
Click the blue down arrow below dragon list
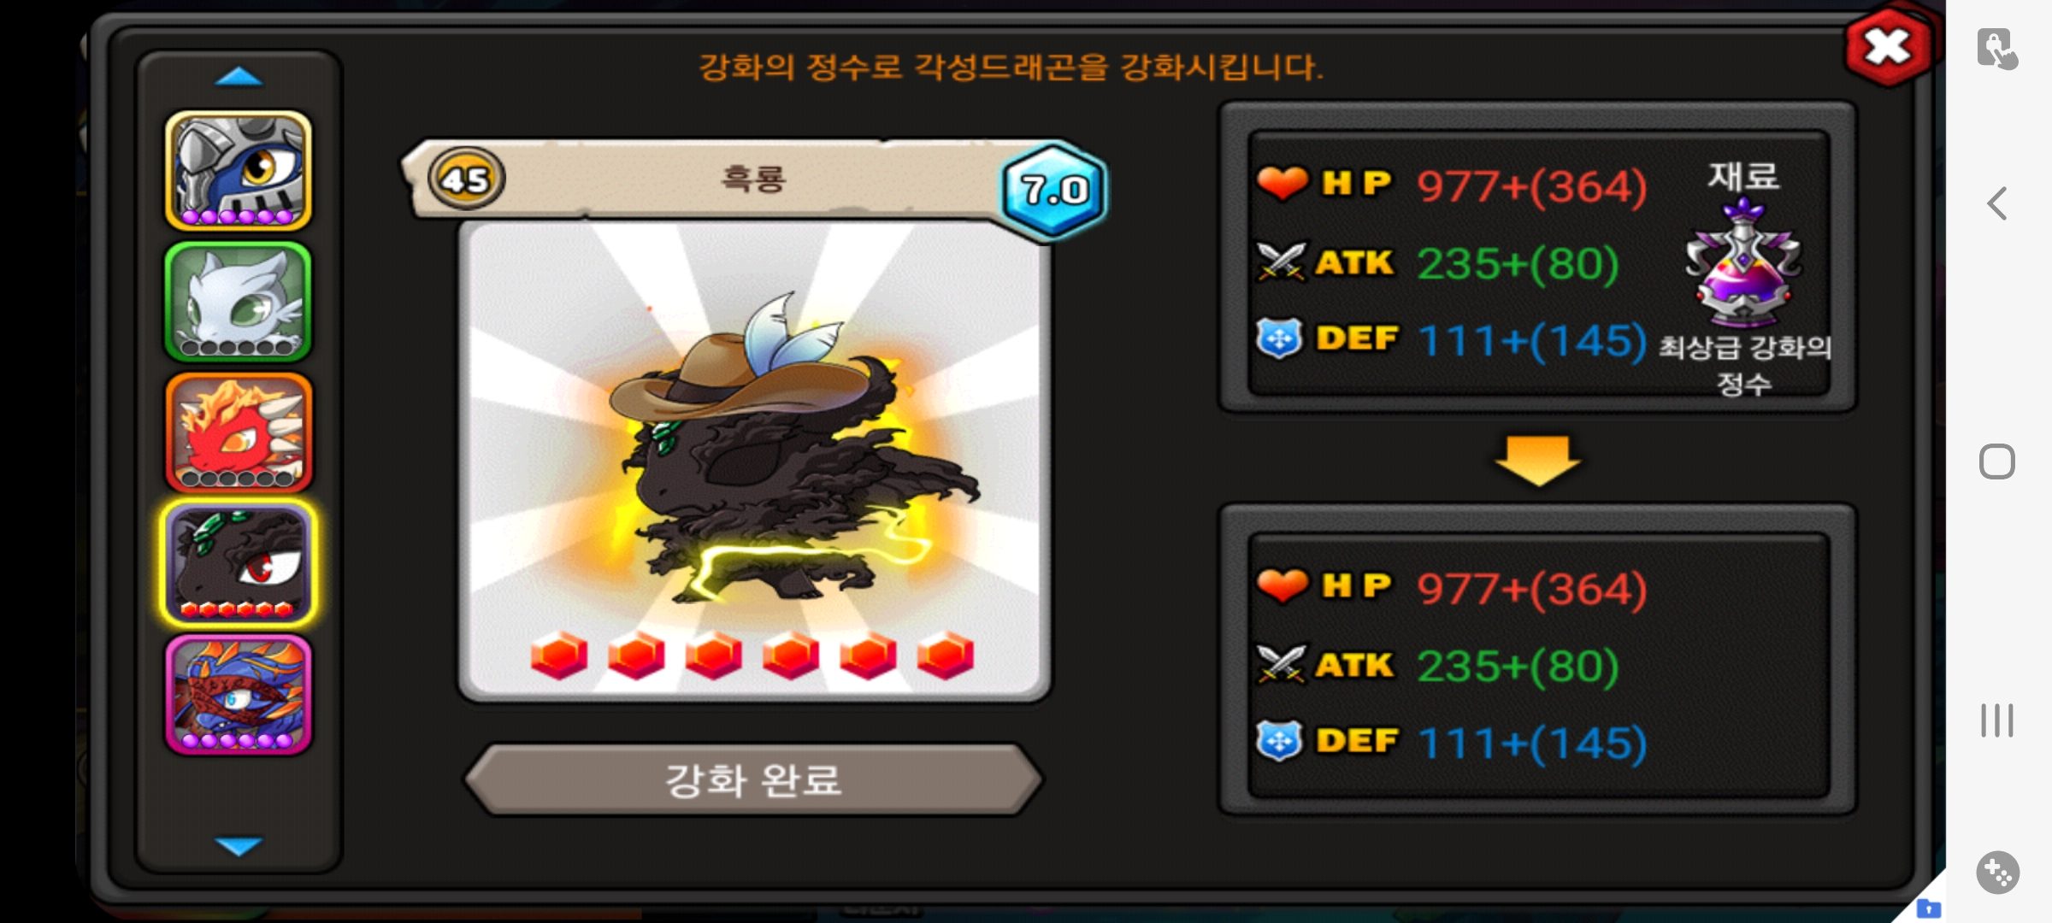click(239, 846)
